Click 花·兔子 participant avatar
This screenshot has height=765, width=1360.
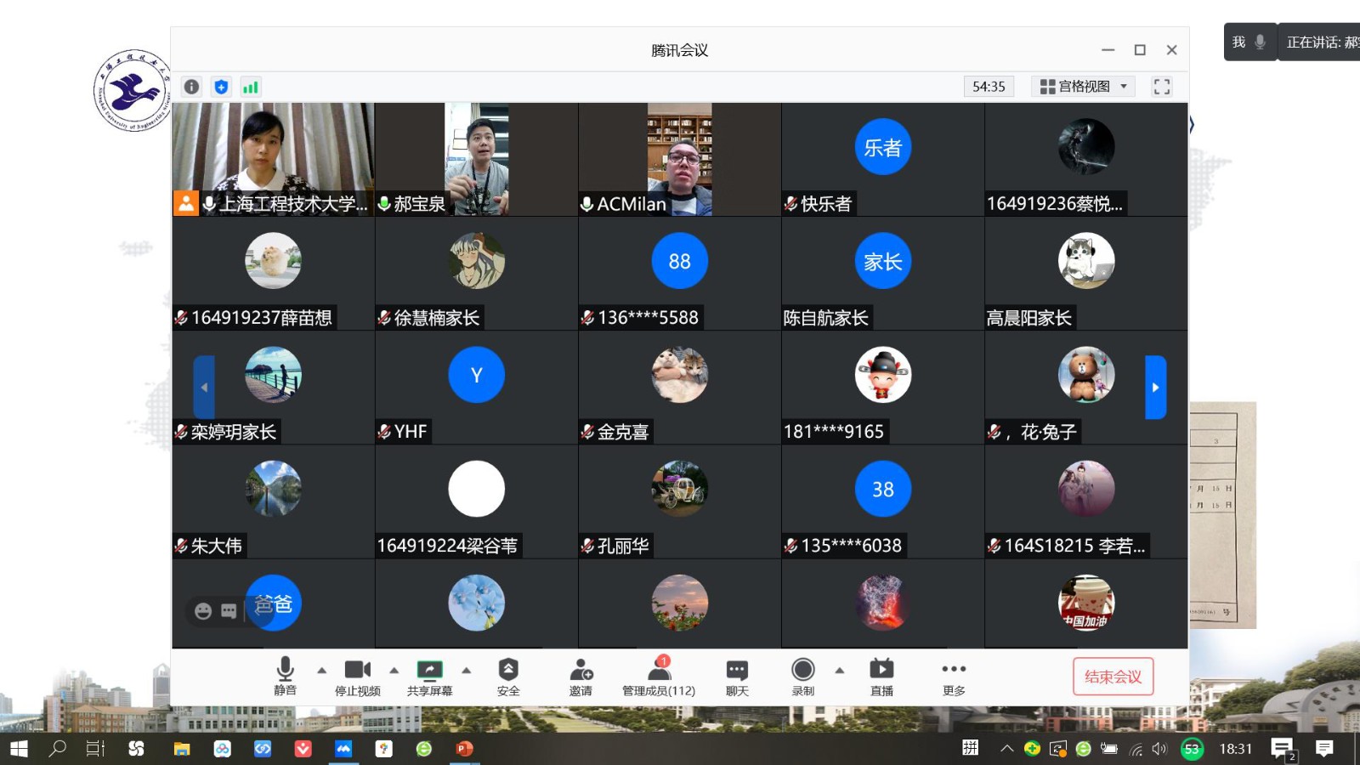coord(1086,375)
